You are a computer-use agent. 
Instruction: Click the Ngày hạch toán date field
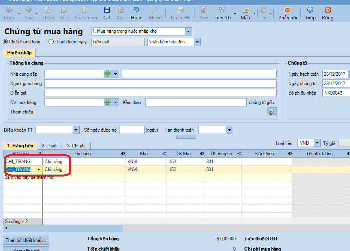coord(335,74)
